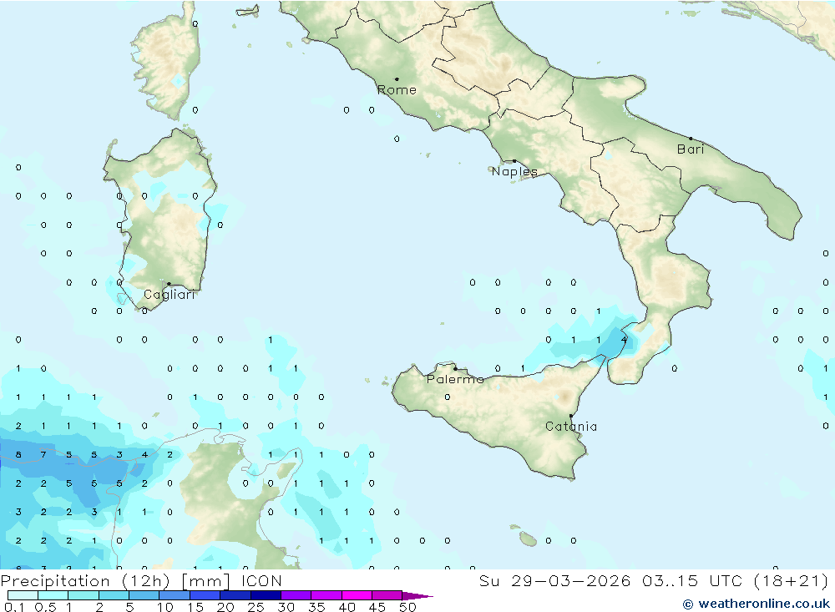This screenshot has height=612, width=835.
Task: Click the value 4 near the Calabria coast
Action: coord(624,340)
